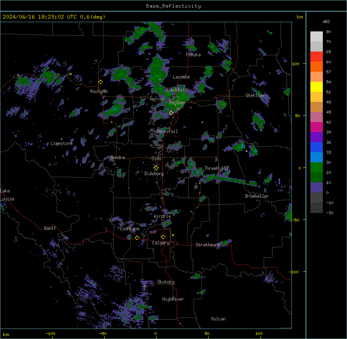Click the -100 tick on bottom axis
The image size is (347, 339).
tap(50, 333)
